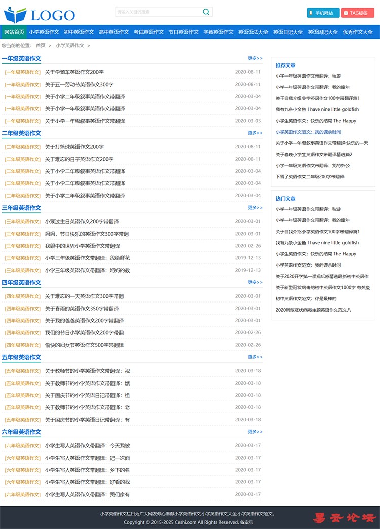Open article 关于国庆节的小学英语日记带翻译：祖

(x=88, y=395)
